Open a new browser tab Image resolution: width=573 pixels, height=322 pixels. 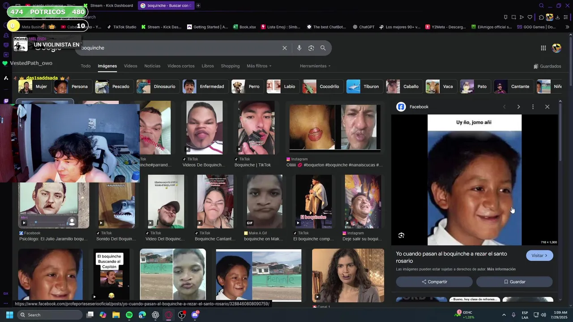(x=198, y=5)
